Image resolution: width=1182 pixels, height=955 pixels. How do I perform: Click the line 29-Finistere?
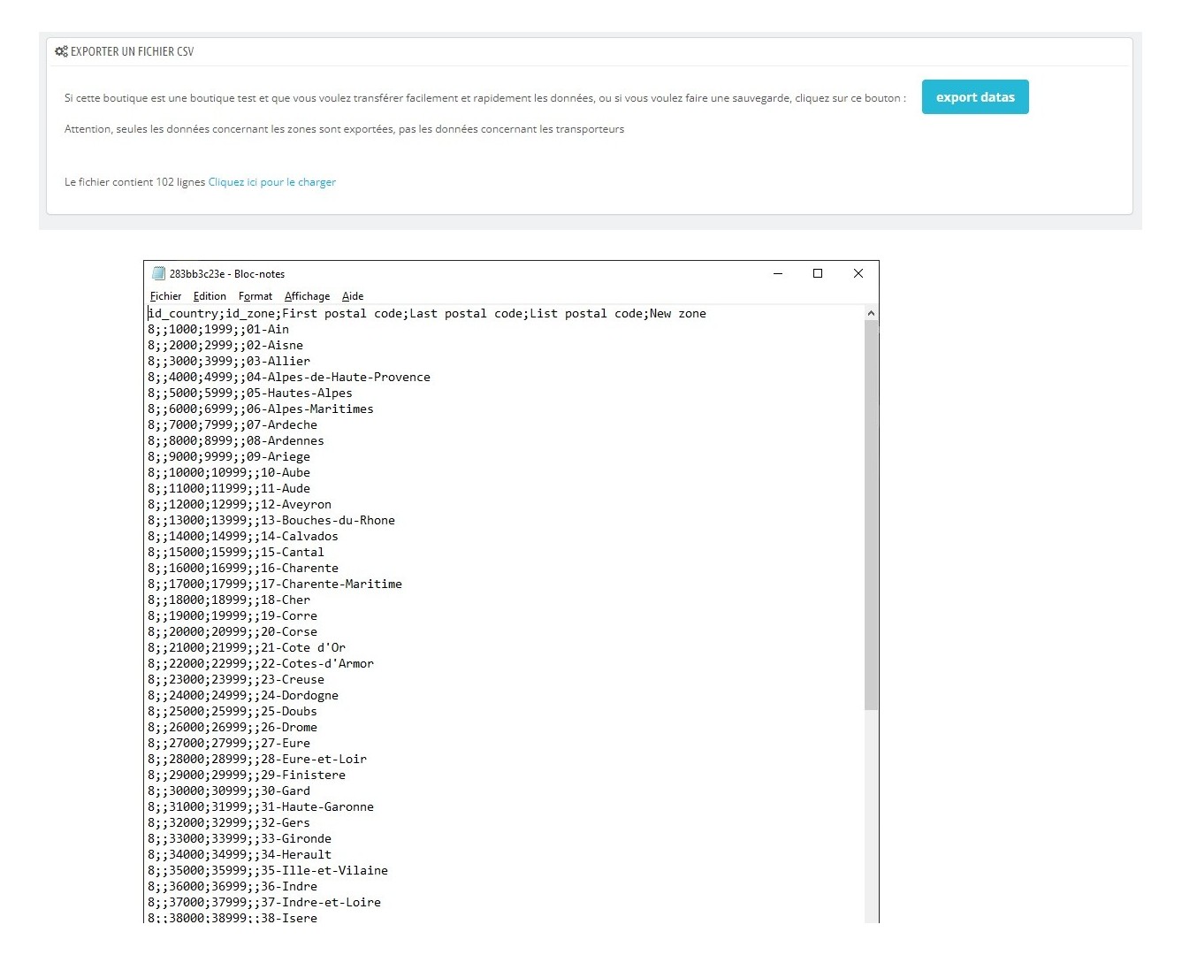[x=247, y=775]
